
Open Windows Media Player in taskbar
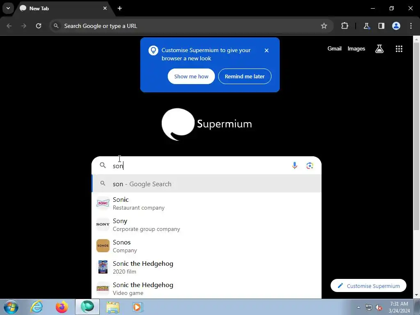138,307
